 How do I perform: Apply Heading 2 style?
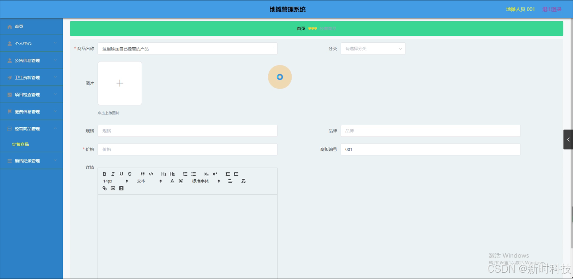[x=172, y=174]
